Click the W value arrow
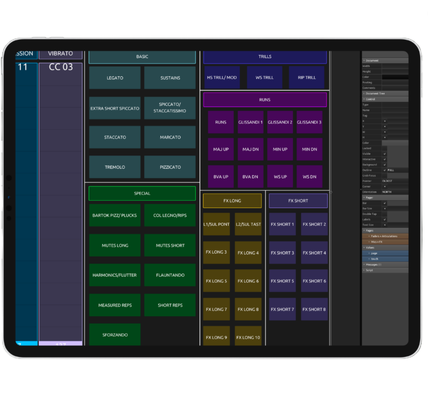428x397 pixels. (385, 132)
